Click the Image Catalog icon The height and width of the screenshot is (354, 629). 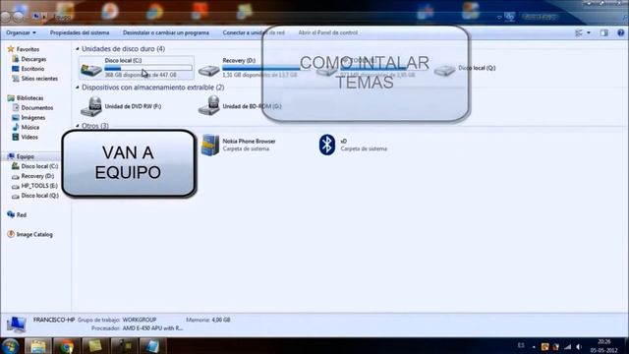click(11, 234)
